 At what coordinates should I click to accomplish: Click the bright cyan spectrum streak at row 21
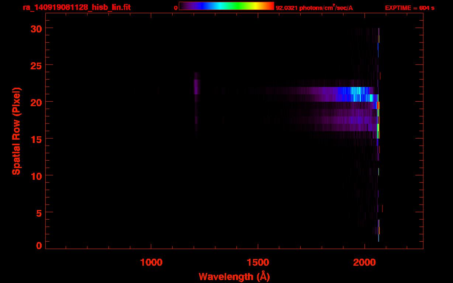click(356, 91)
